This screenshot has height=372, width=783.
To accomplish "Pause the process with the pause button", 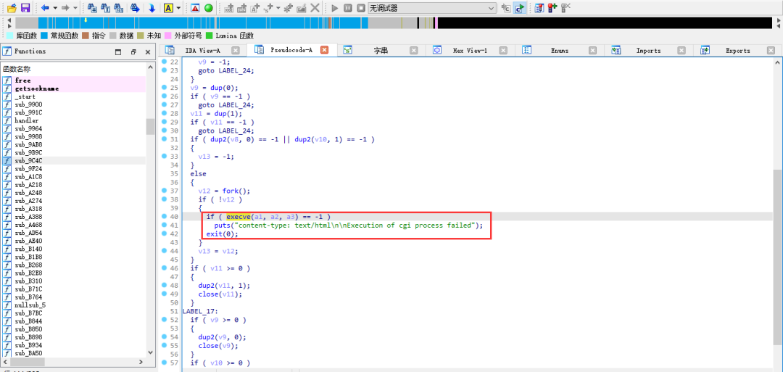I will [x=347, y=7].
